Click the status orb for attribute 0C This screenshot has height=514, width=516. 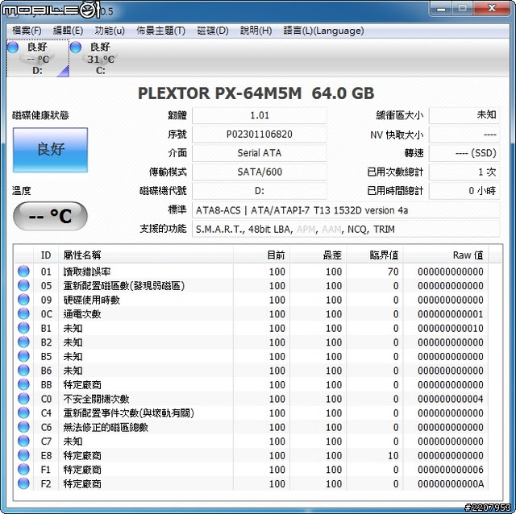point(23,313)
